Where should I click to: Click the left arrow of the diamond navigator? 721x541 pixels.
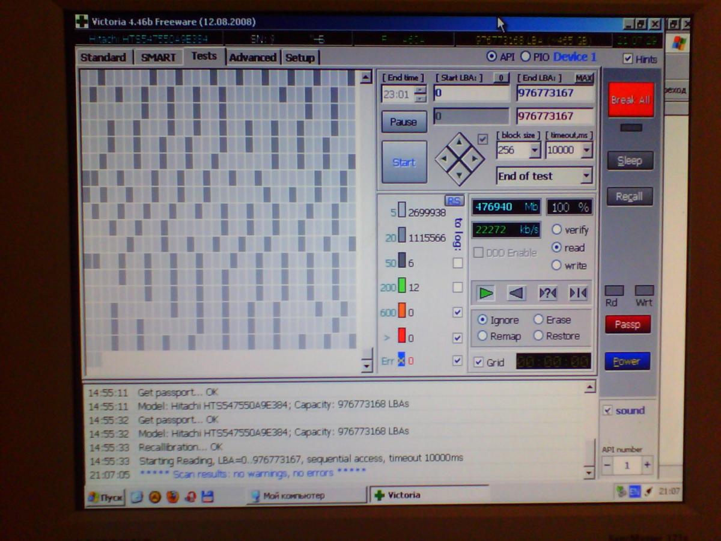click(x=443, y=159)
